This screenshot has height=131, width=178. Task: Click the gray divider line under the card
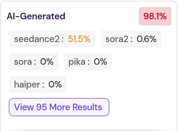click(x=89, y=130)
